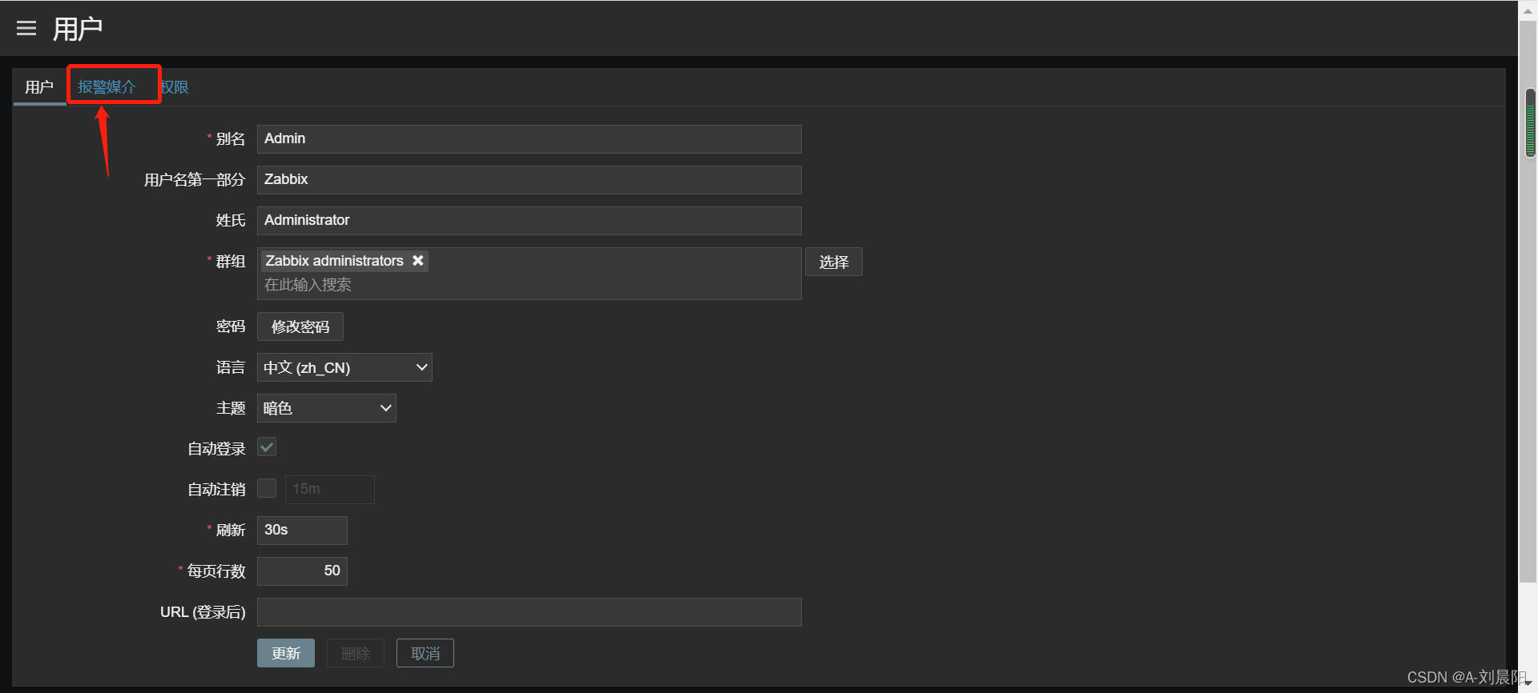
Task: Focus the 每页行数 field
Action: [x=302, y=571]
